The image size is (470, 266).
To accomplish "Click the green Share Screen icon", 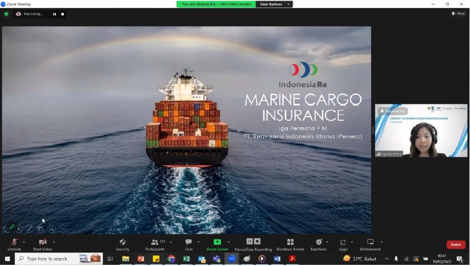I will click(217, 242).
